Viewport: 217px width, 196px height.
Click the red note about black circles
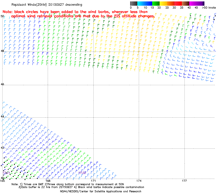click(x=79, y=14)
